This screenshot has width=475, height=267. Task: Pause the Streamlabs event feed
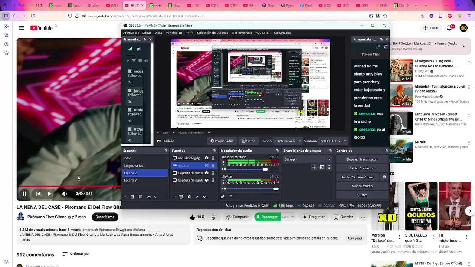click(140, 61)
